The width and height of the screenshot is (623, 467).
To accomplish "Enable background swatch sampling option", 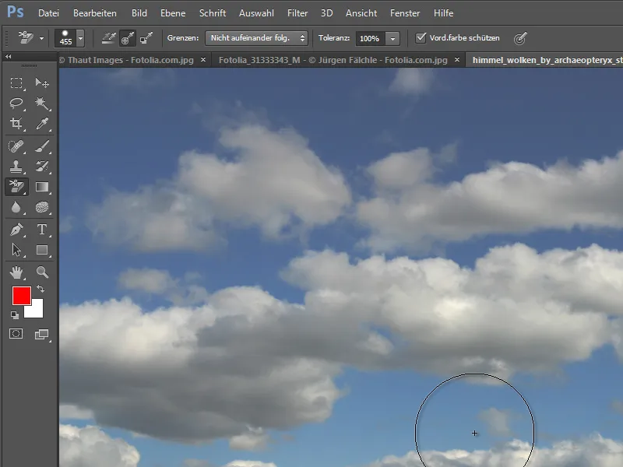I will click(146, 38).
